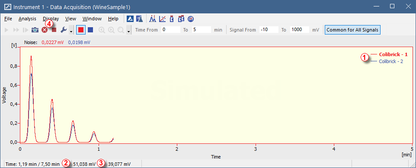Click the Sequence multi-vial icon
Viewport: 416px width, 168px height.
tap(181, 19)
